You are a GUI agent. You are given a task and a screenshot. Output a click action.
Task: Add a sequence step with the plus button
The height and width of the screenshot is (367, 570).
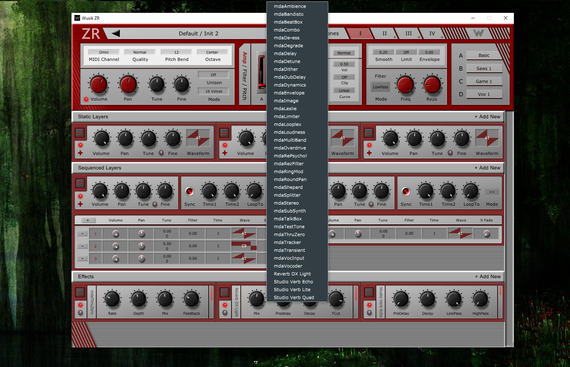88,220
